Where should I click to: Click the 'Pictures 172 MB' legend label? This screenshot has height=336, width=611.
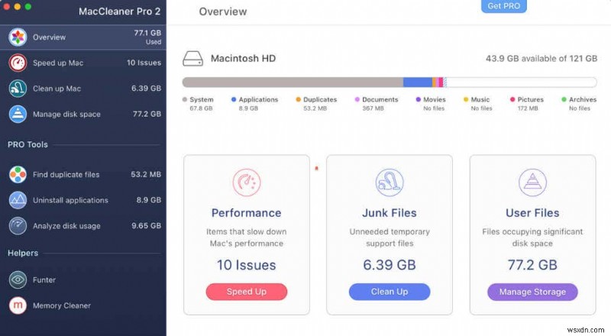click(x=530, y=104)
